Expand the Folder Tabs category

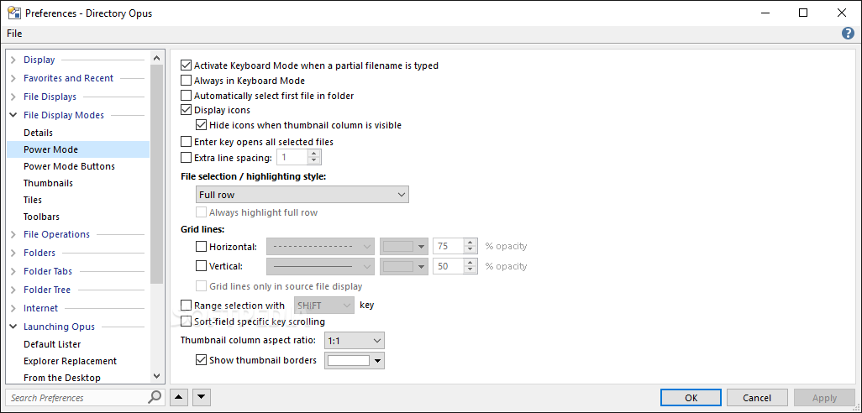pos(13,271)
